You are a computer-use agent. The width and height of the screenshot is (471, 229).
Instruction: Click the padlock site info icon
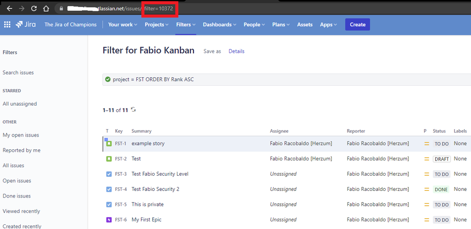(x=62, y=8)
